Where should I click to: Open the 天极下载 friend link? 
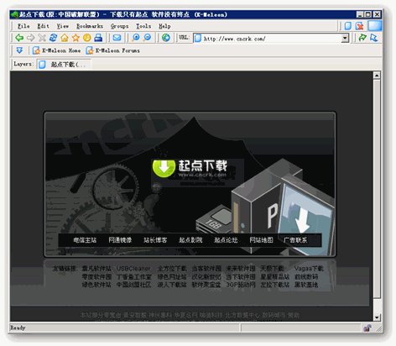coord(272,269)
